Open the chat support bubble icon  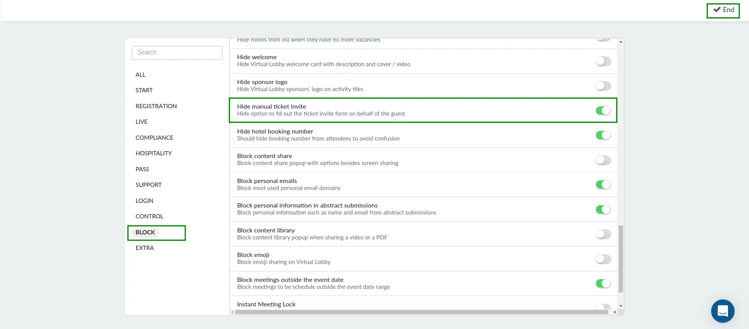coord(722,311)
